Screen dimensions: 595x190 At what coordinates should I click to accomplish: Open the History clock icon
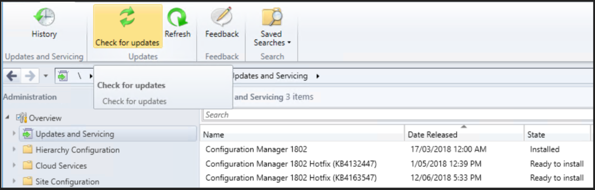point(44,18)
